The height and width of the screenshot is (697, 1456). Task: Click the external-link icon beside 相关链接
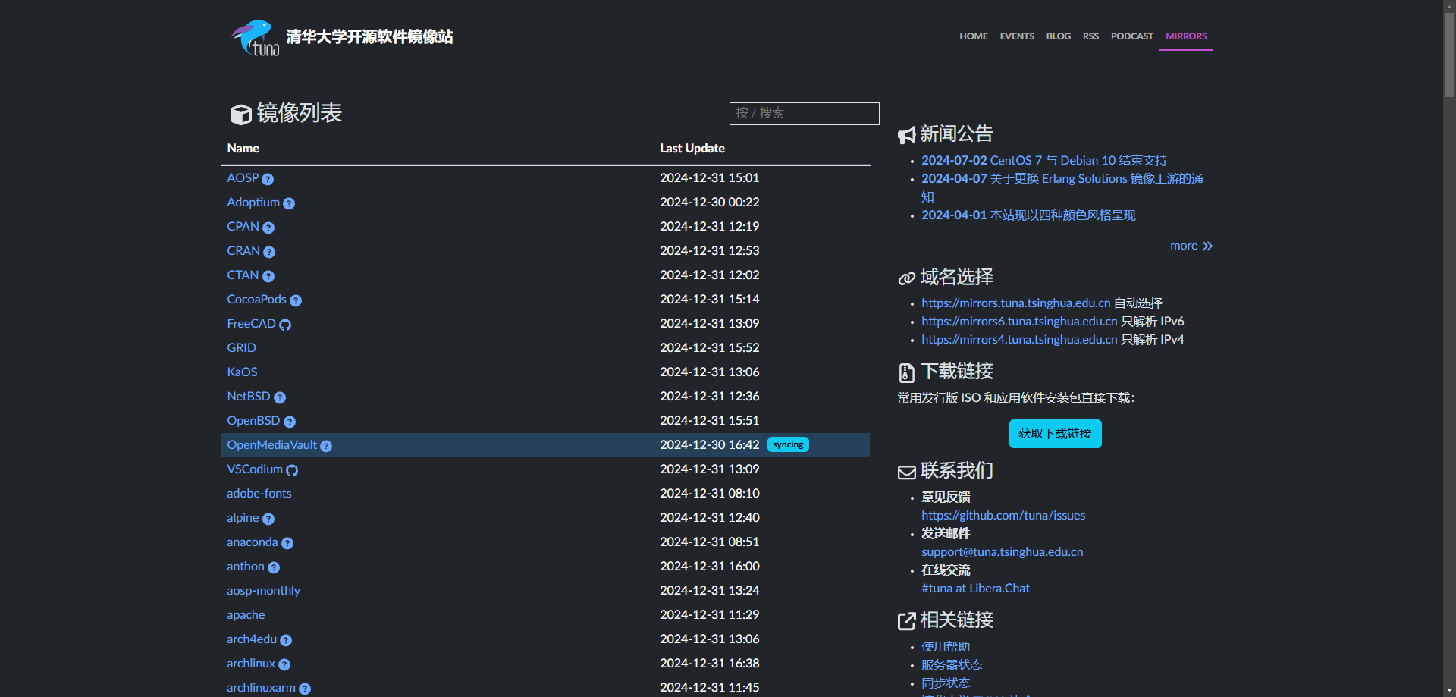point(905,620)
